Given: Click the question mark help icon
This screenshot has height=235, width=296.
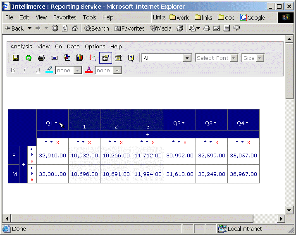Looking at the screenshot, I should tap(131, 58).
